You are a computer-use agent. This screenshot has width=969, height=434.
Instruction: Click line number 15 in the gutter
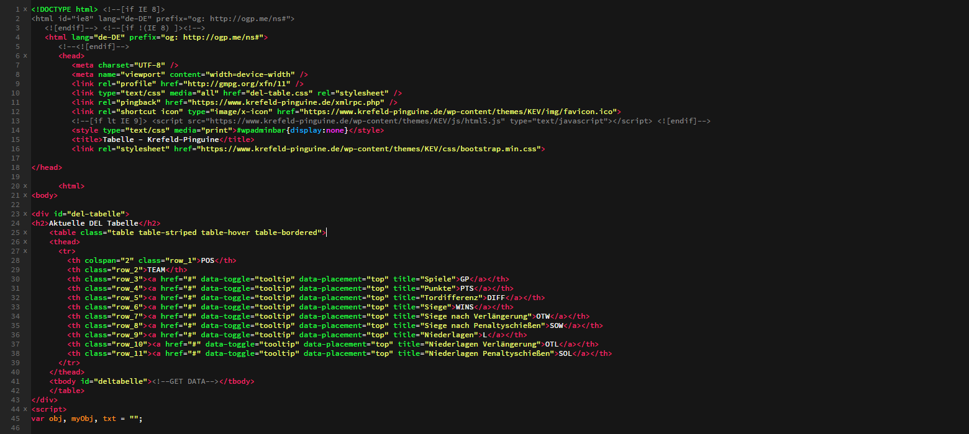pos(14,139)
